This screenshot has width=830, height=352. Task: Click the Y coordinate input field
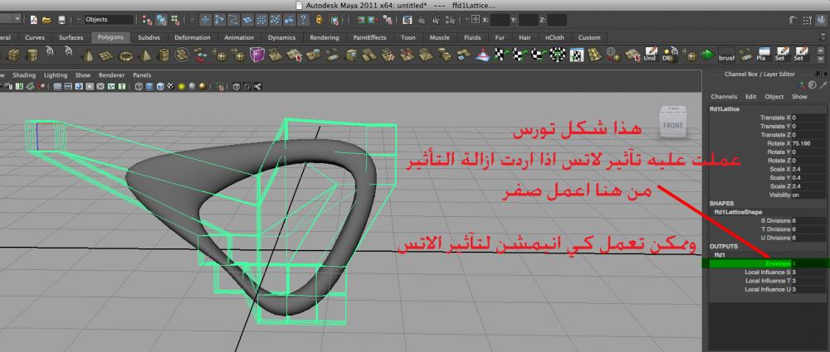coord(528,20)
